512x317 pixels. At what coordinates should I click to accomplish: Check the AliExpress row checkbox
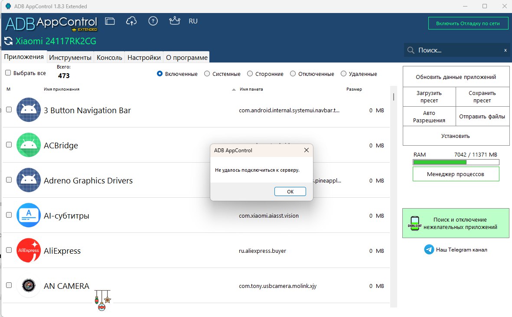(x=9, y=250)
